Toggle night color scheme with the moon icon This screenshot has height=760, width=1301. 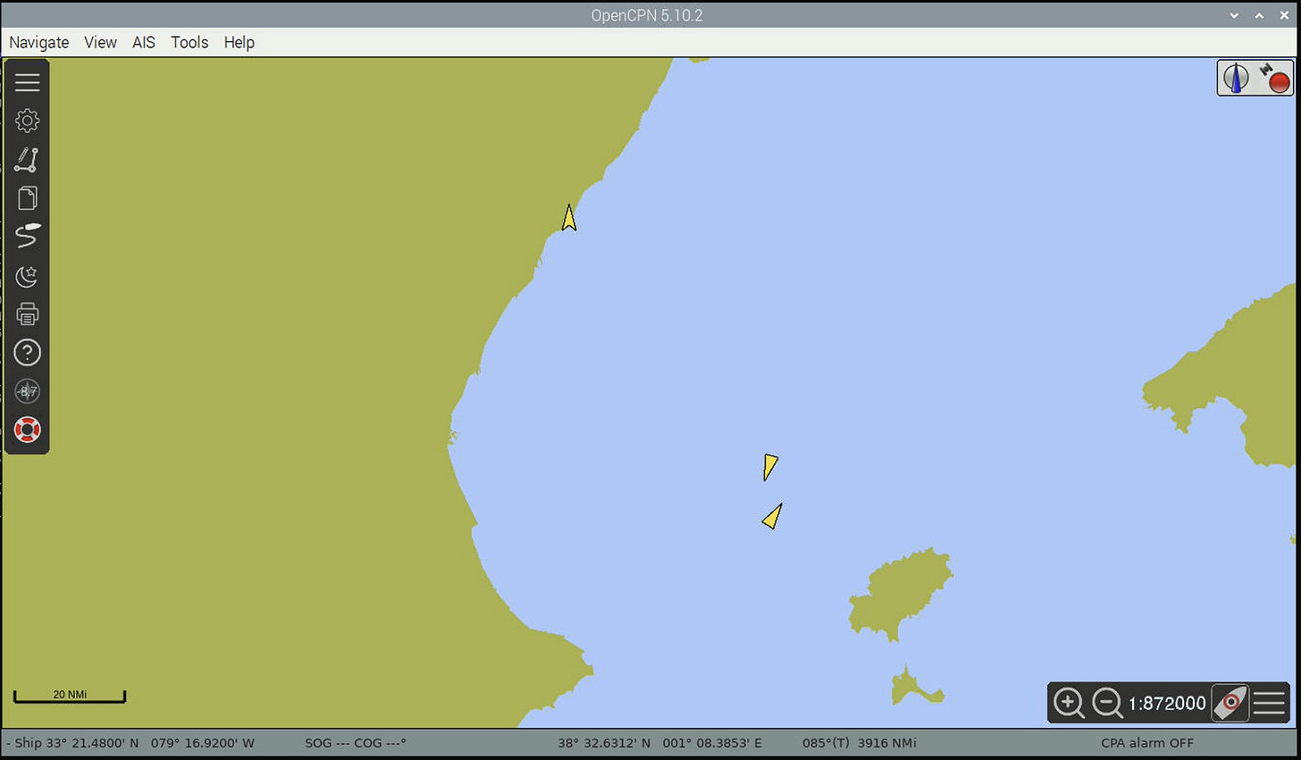pyautogui.click(x=27, y=276)
